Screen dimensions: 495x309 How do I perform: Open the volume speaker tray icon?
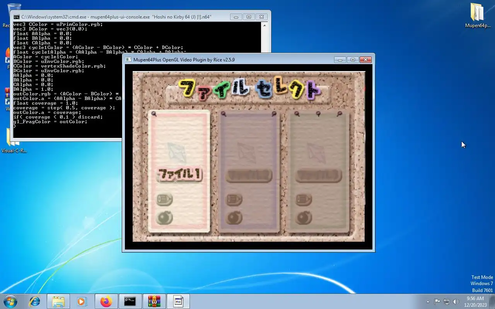[456, 302]
